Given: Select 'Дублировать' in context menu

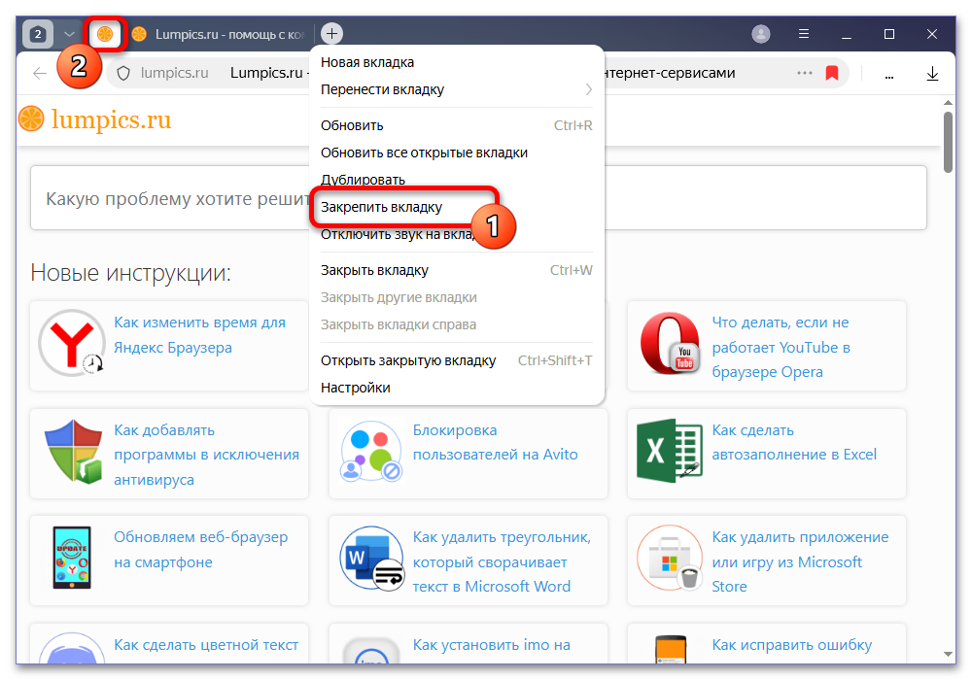Looking at the screenshot, I should pos(456,180).
